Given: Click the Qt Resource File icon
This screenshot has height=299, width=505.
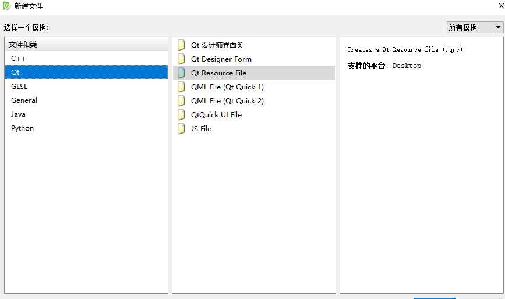Looking at the screenshot, I should click(181, 73).
